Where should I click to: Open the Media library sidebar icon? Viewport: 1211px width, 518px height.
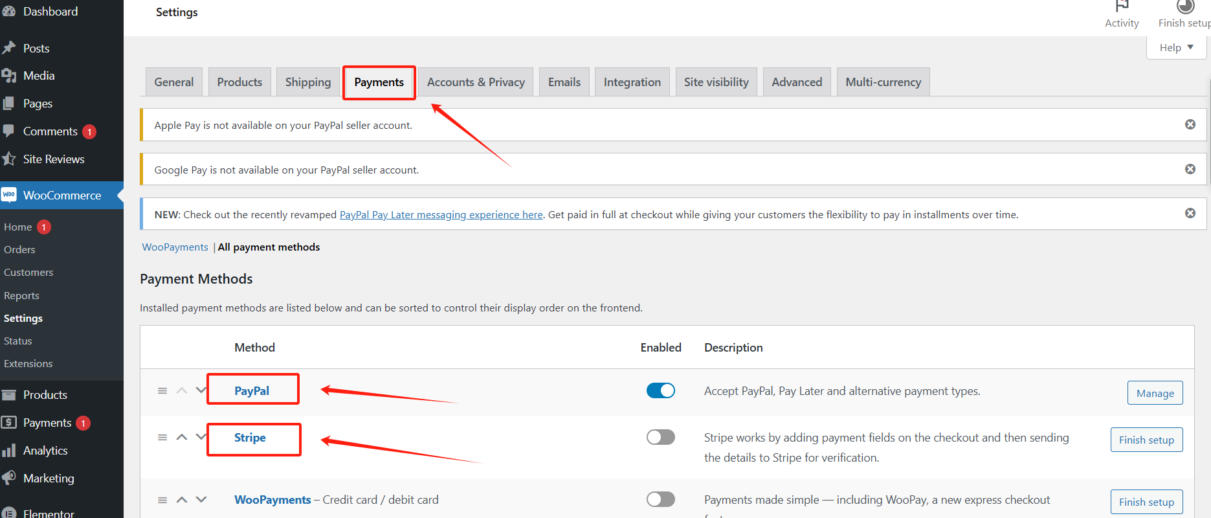(9, 76)
